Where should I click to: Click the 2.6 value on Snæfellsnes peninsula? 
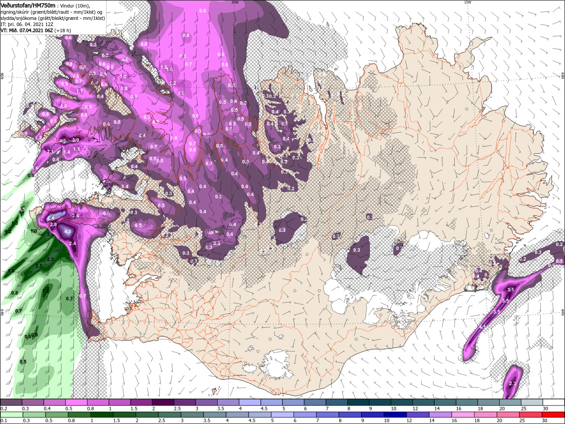coord(75,216)
